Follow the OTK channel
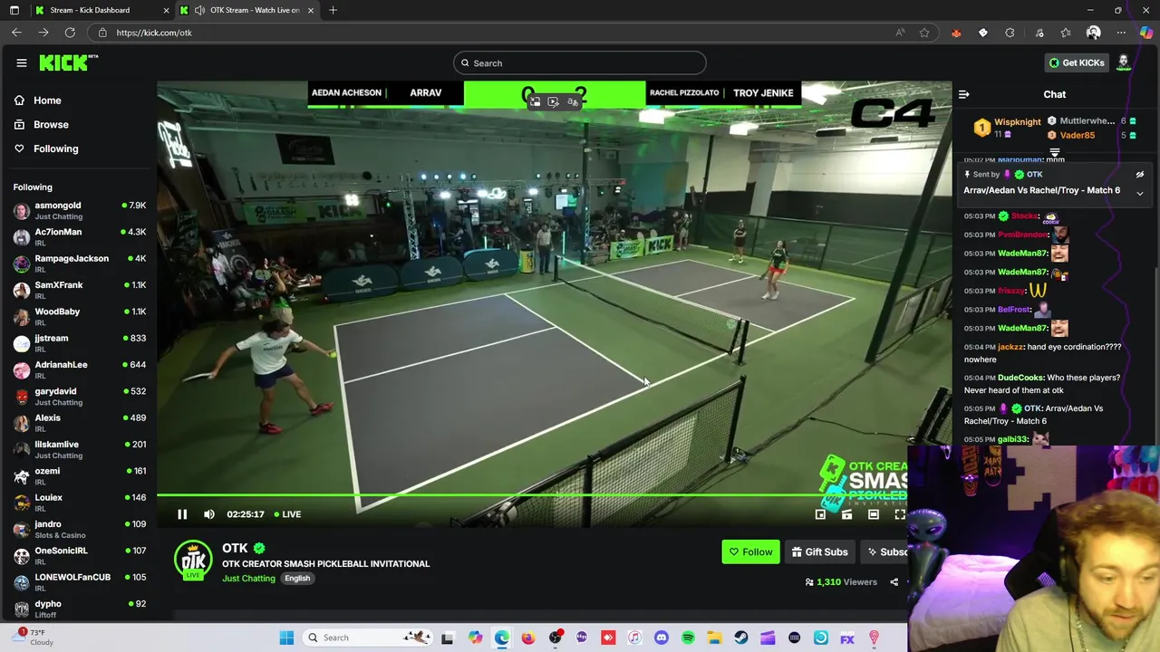The height and width of the screenshot is (652, 1160). click(x=750, y=552)
